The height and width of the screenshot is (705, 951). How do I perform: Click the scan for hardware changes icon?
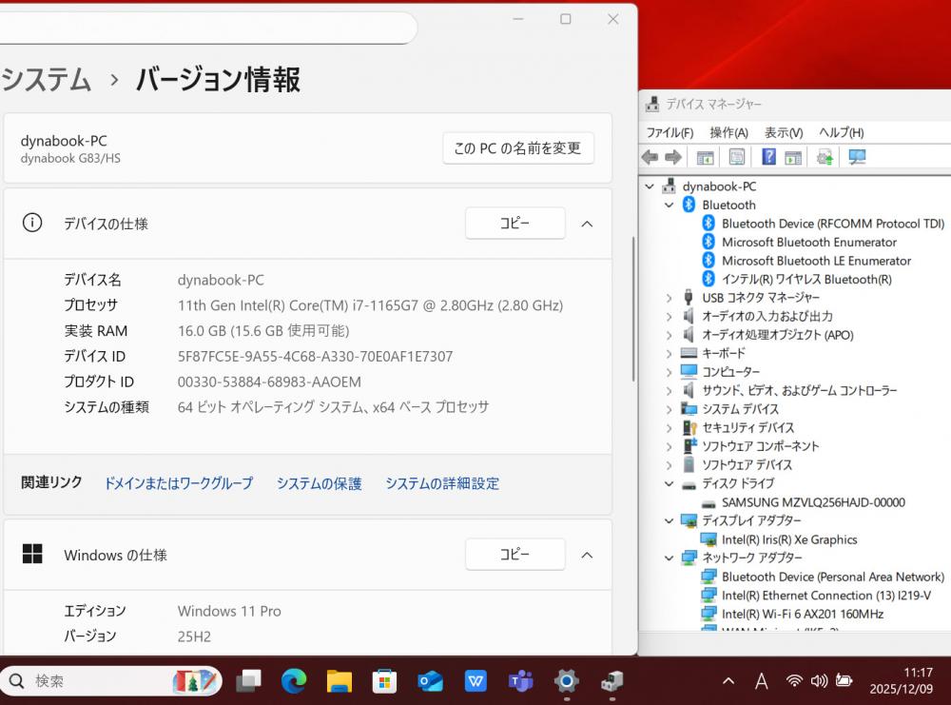tap(857, 157)
